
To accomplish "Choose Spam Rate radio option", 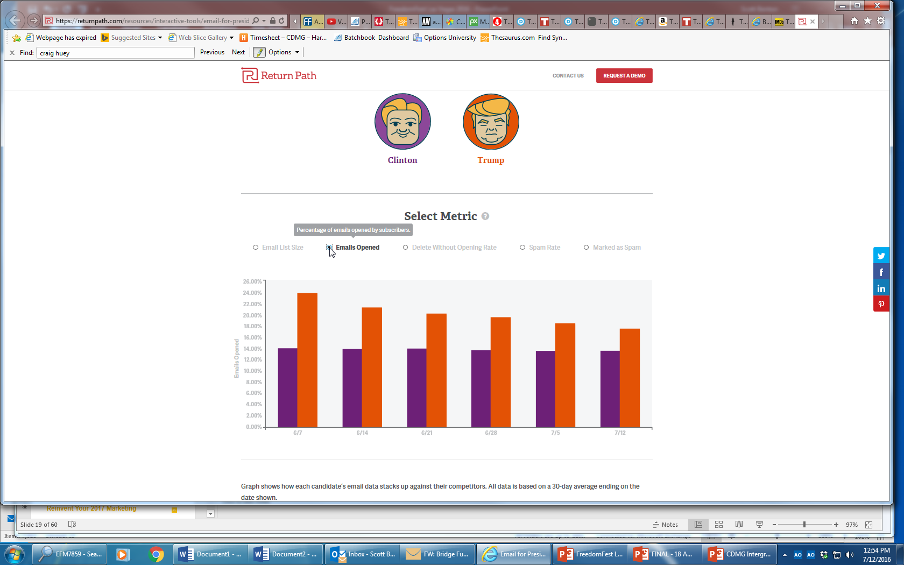I will coord(522,248).
